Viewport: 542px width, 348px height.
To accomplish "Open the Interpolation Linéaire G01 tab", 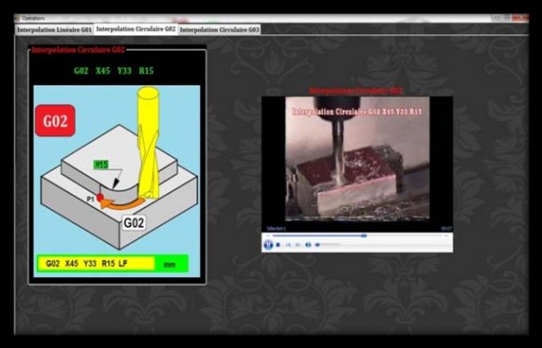I will 54,30.
